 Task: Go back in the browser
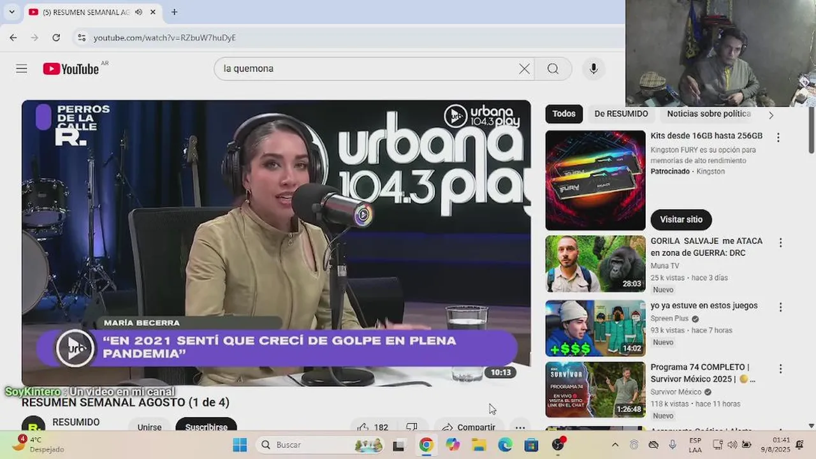tap(13, 38)
